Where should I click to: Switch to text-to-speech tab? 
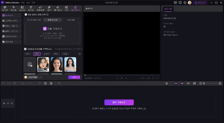[x=34, y=20]
